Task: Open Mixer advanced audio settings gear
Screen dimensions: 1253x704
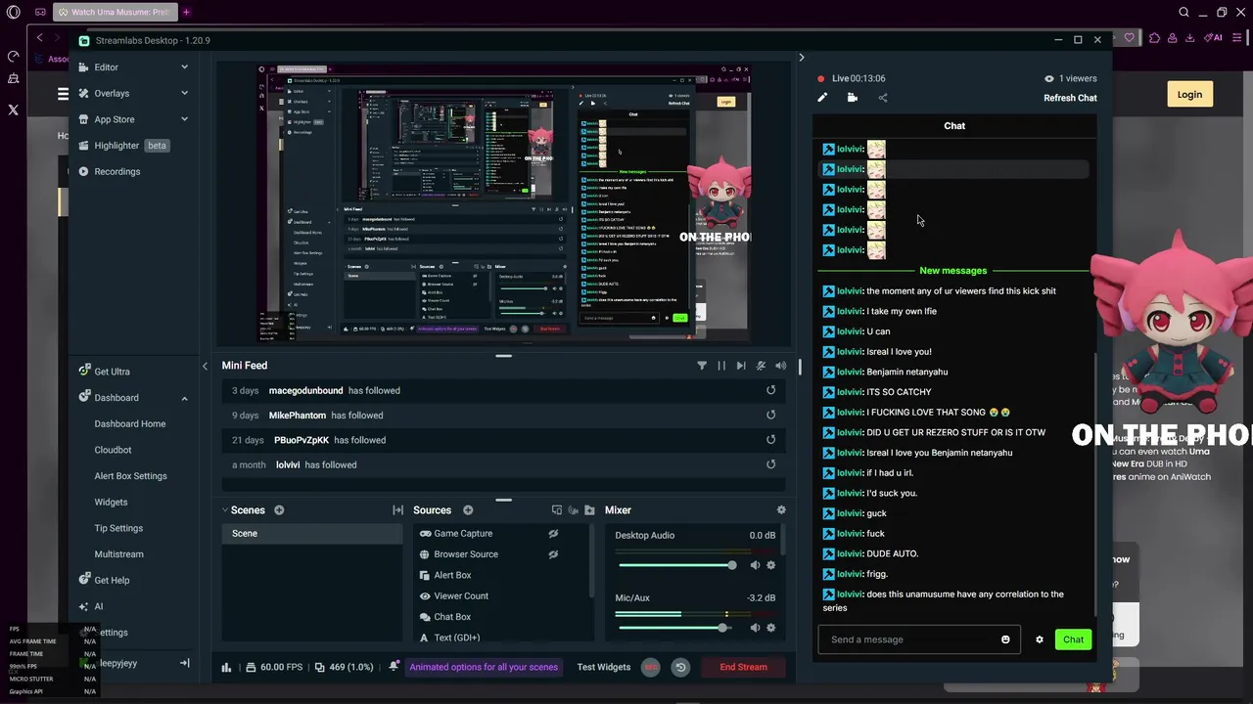Action: point(781,510)
